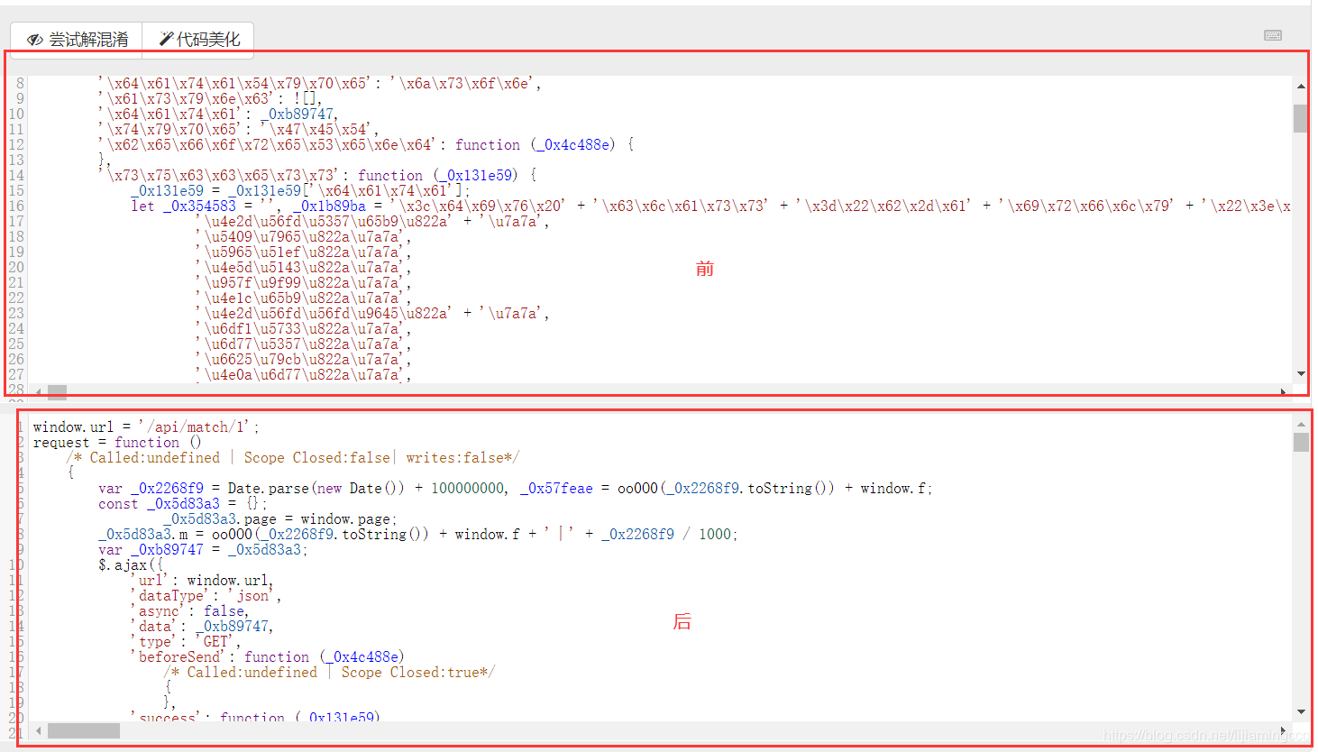Click upper line 15 "_0x131e59 = _0x131e59[...]"
Viewport: 1318px width, 752px height.
300,191
